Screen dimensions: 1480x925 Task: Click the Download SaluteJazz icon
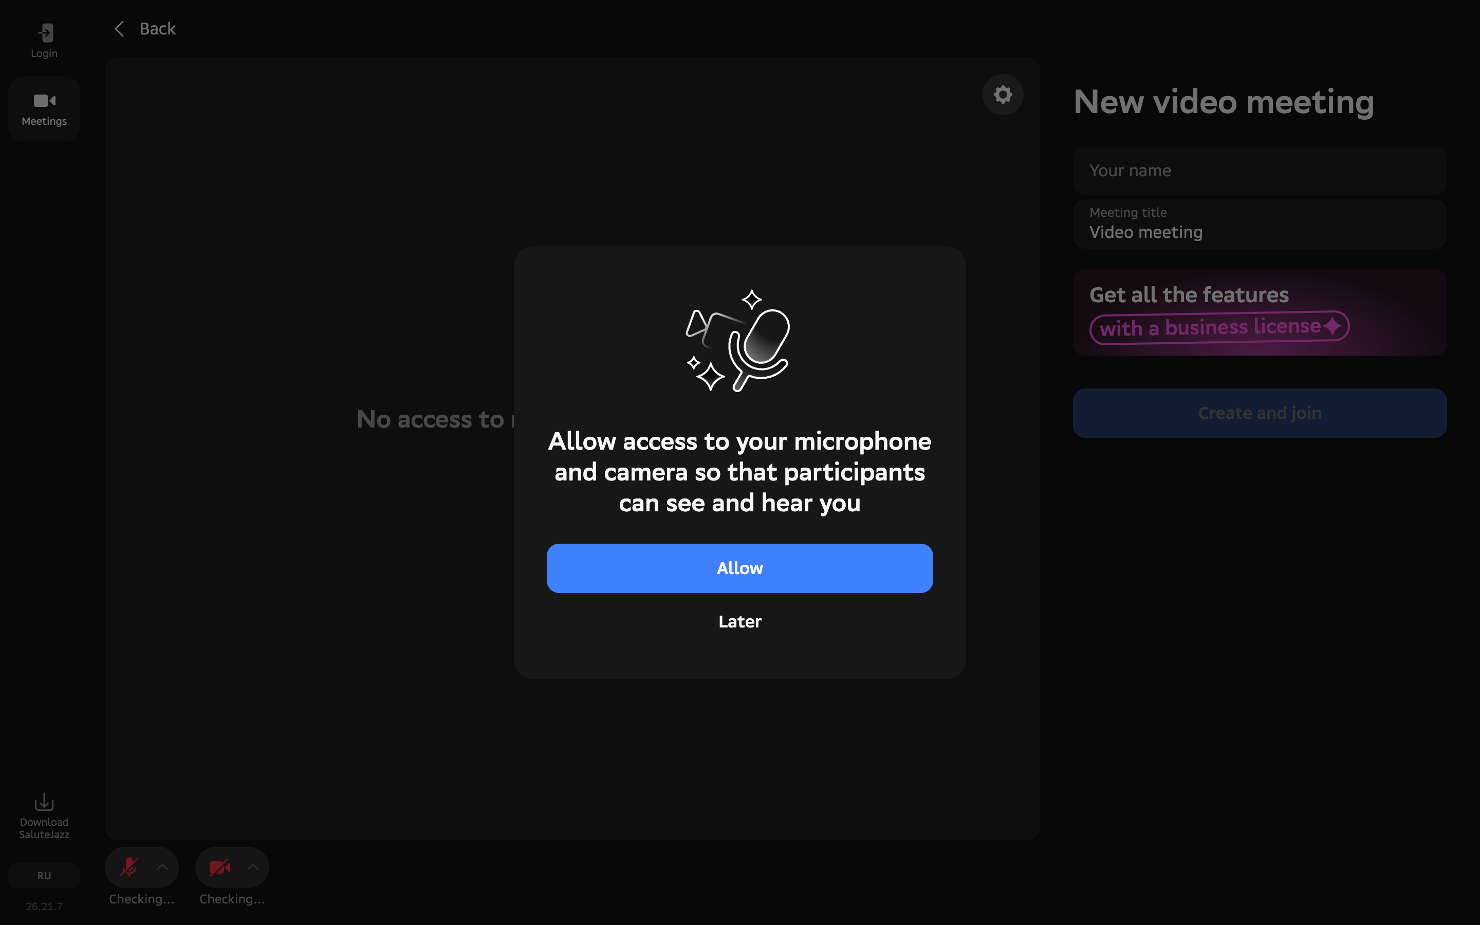[44, 802]
